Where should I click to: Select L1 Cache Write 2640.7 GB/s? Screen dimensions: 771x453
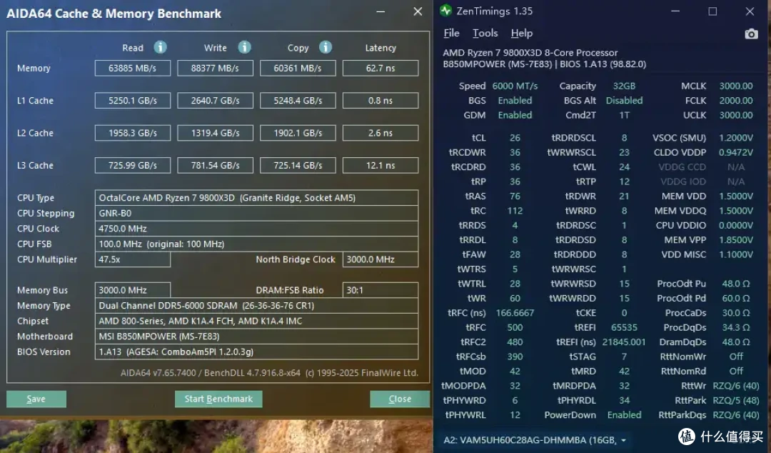click(x=216, y=101)
